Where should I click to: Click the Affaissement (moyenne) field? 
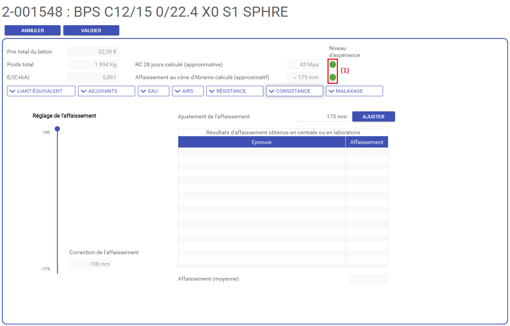[369, 279]
